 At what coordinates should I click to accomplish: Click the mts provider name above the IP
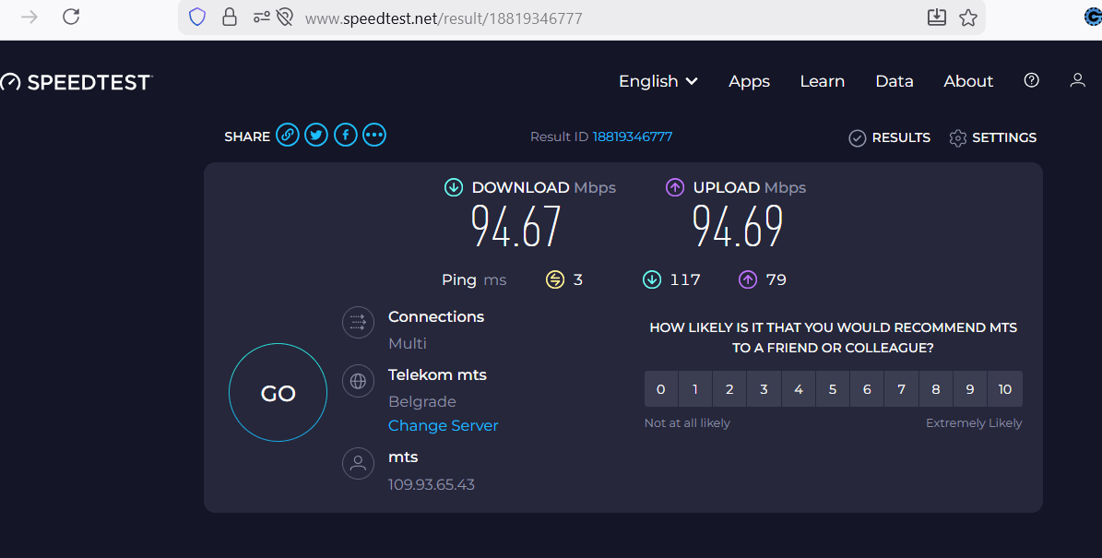tap(403, 457)
